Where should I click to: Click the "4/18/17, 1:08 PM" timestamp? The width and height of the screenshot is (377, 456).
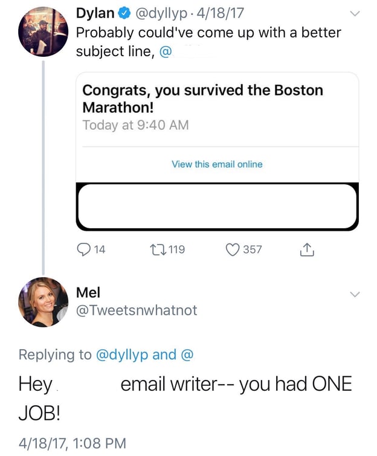coord(72,443)
